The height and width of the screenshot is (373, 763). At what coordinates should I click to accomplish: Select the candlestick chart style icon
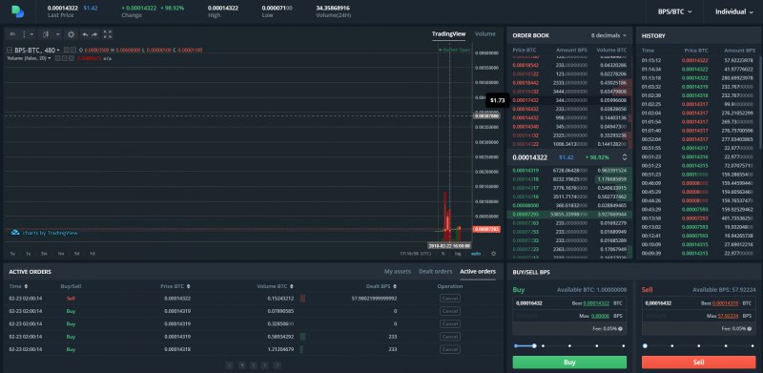coord(46,34)
